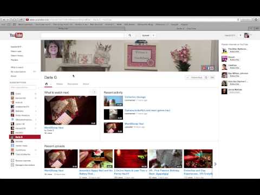The width and height of the screenshot is (260, 195).
Task: Open the first Recent uploads thumbnail
Action: coord(61,159)
